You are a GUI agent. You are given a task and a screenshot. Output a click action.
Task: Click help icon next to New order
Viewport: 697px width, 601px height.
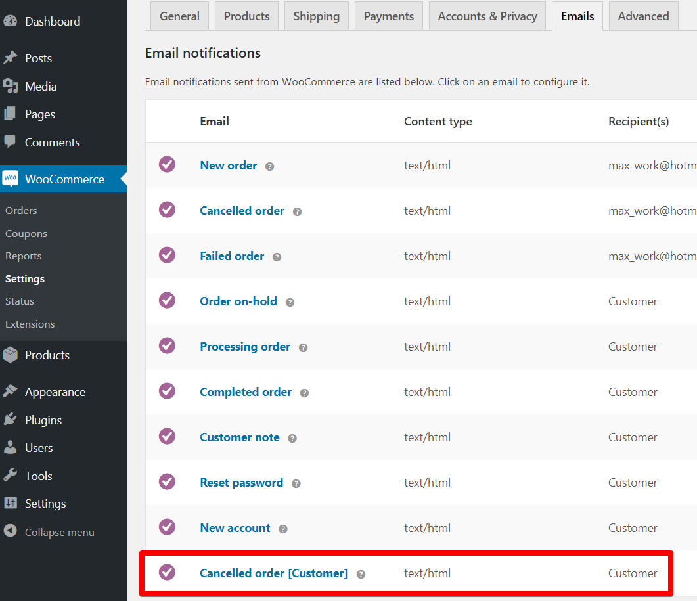pyautogui.click(x=269, y=167)
